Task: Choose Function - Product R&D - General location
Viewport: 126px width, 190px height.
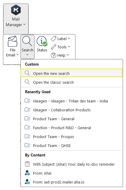Action: point(72,128)
